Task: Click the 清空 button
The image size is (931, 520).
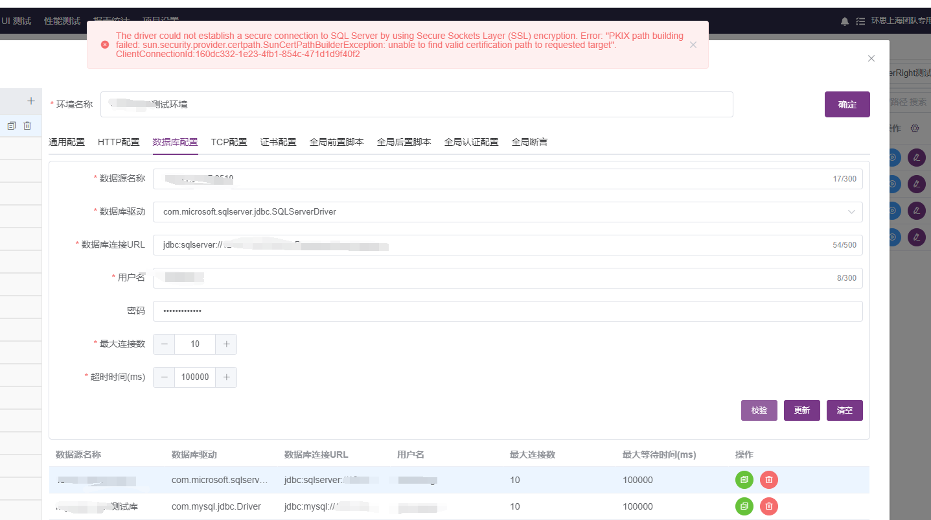Action: click(x=845, y=410)
